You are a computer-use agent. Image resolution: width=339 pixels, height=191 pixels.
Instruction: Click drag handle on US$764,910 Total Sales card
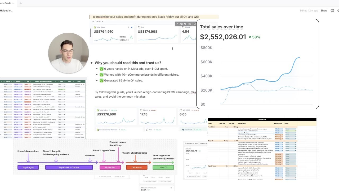(x=128, y=27)
